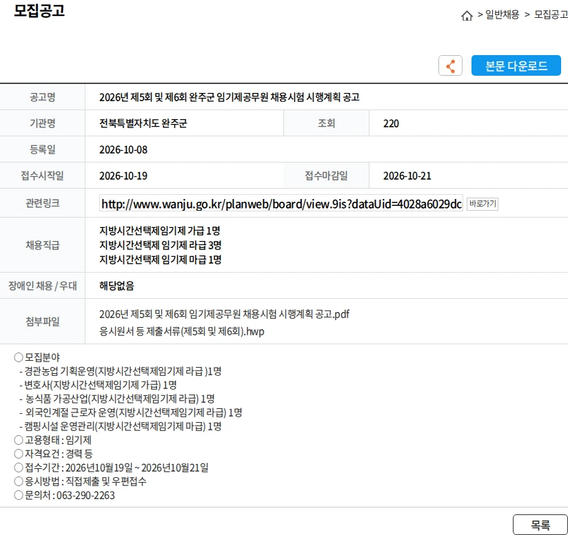Open the 시행계획 공고.pdf attachment
This screenshot has height=535, width=568.
pos(224,314)
